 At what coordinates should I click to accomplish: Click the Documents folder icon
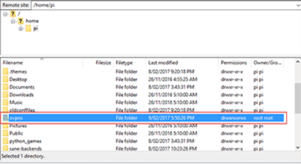point(5,87)
